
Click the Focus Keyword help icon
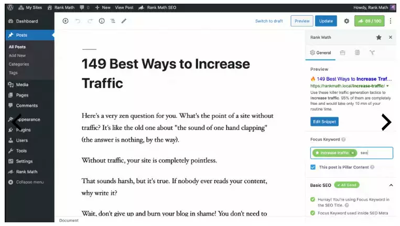point(343,139)
